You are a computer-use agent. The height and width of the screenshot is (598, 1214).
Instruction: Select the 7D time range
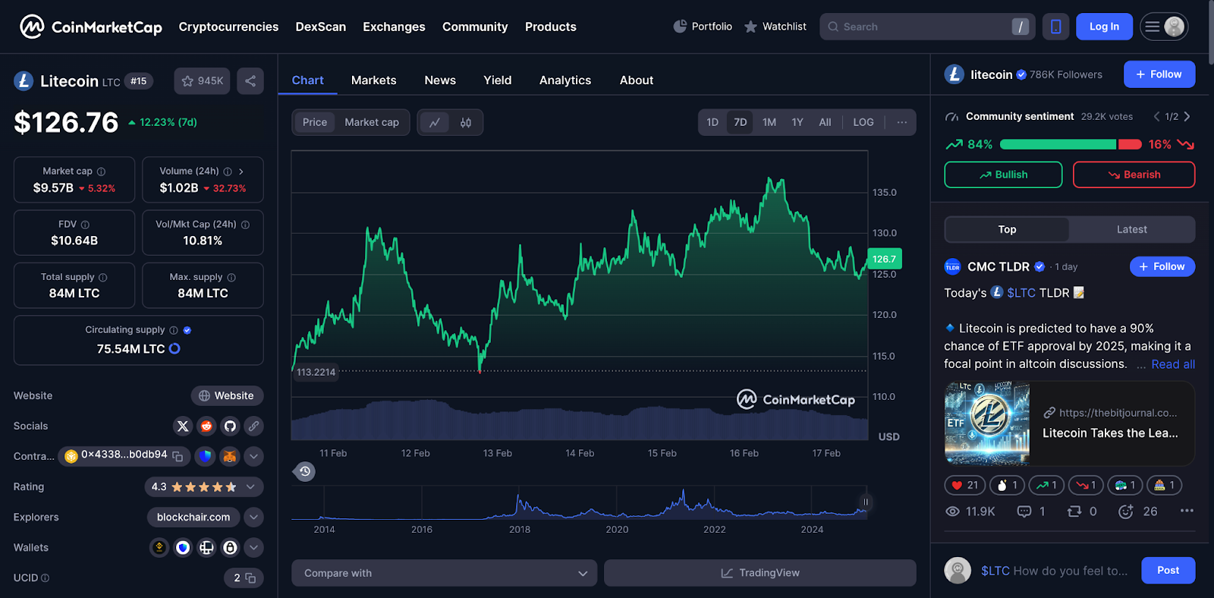coord(741,122)
